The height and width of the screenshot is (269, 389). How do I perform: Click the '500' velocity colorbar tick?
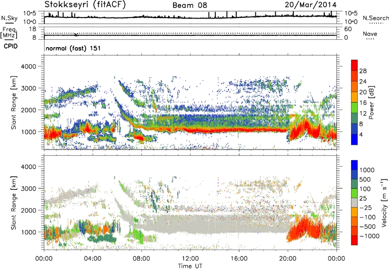[x=365, y=179]
